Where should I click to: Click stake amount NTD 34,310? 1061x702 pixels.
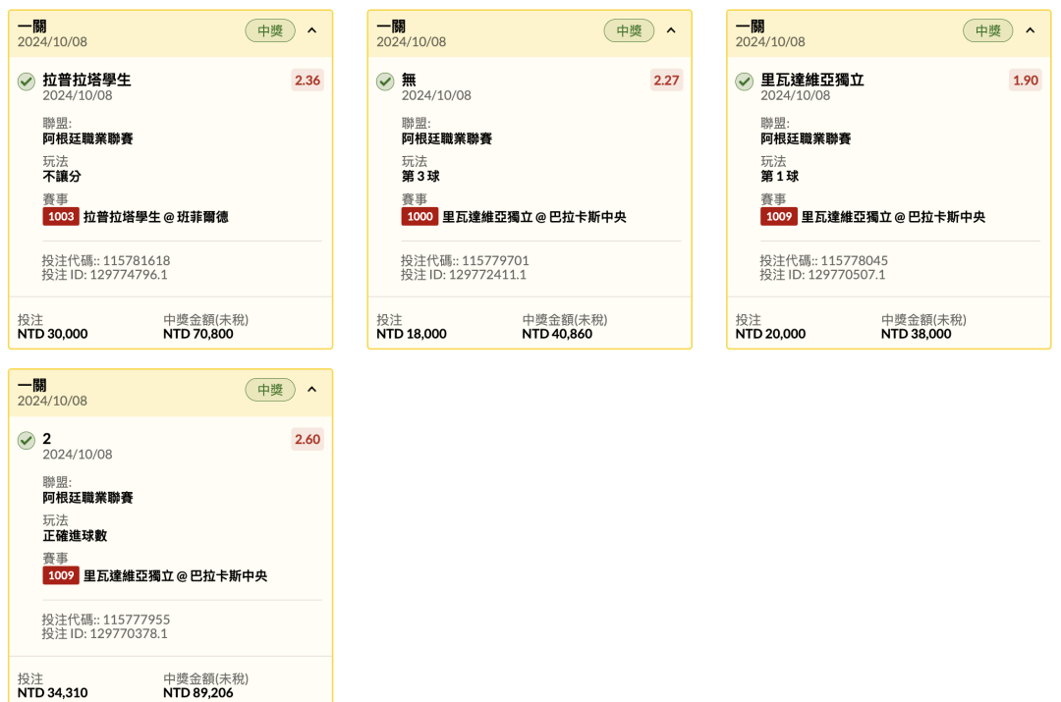point(53,693)
